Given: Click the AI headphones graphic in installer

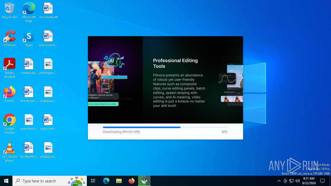Looking at the screenshot, I should pos(115,61).
